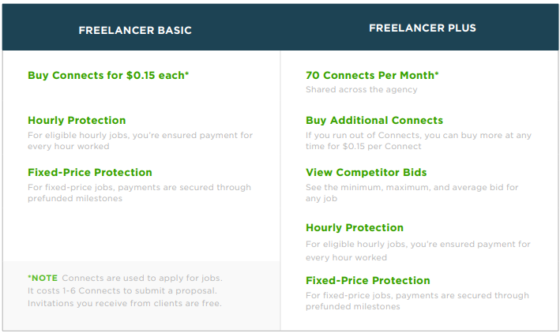Click the prefunded milestones description in Plus column
The image size is (560, 333).
click(x=417, y=301)
